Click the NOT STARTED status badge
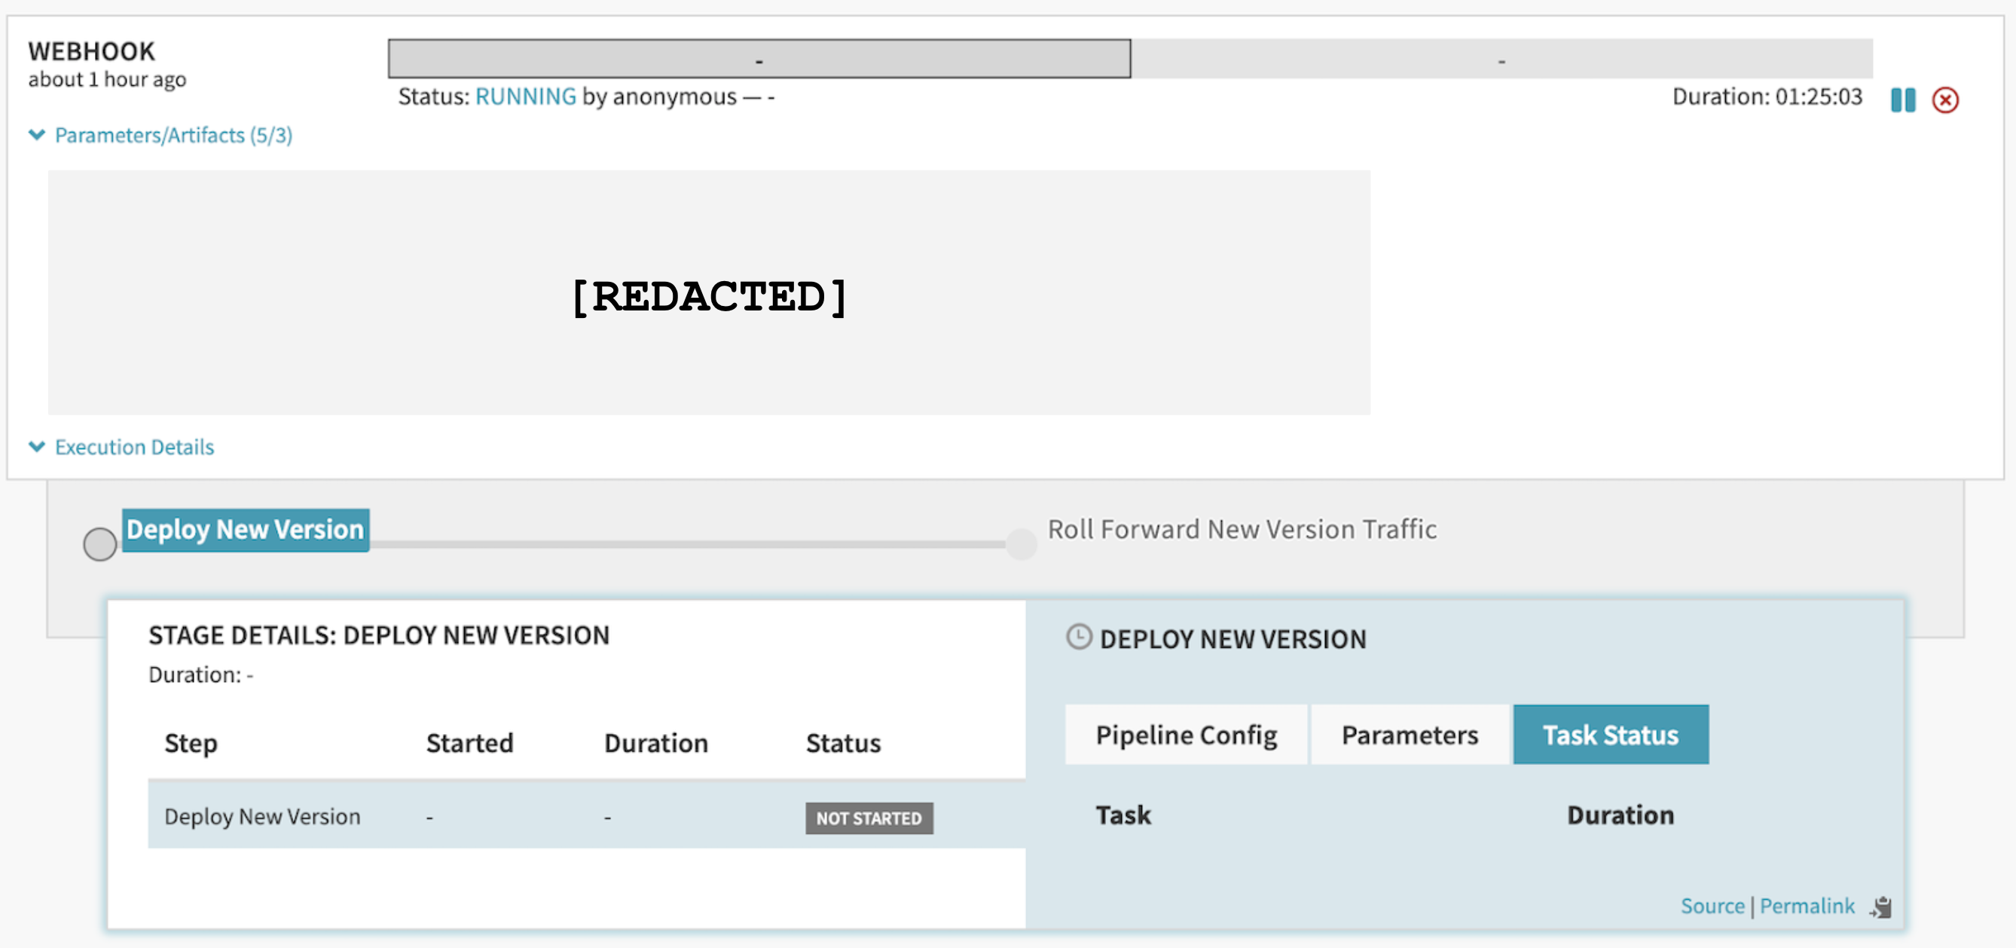 869,818
